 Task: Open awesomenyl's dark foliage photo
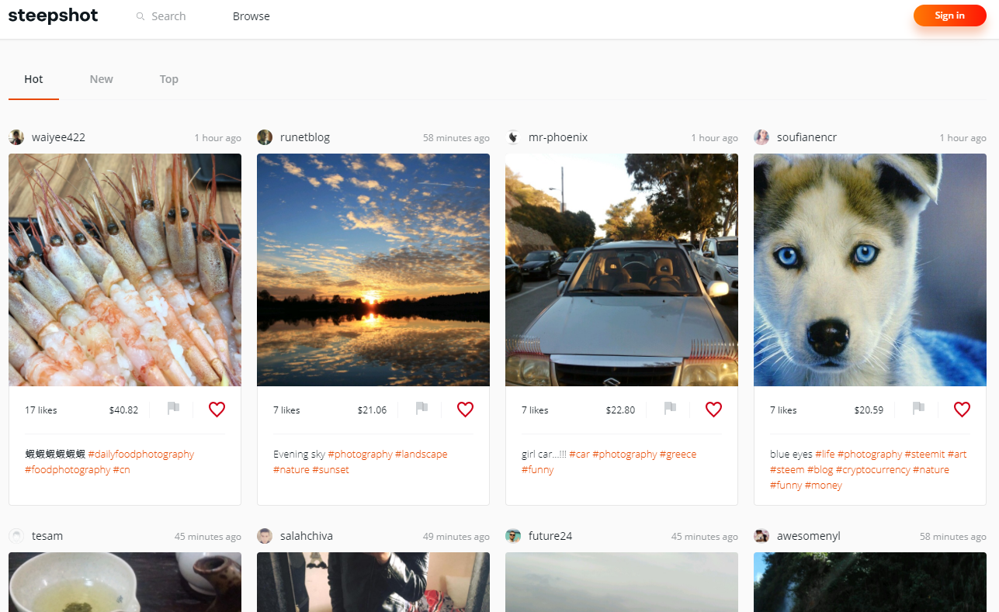tap(870, 582)
